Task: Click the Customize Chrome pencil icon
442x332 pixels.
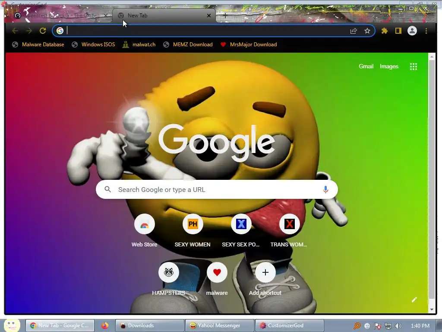Action: tap(414, 300)
